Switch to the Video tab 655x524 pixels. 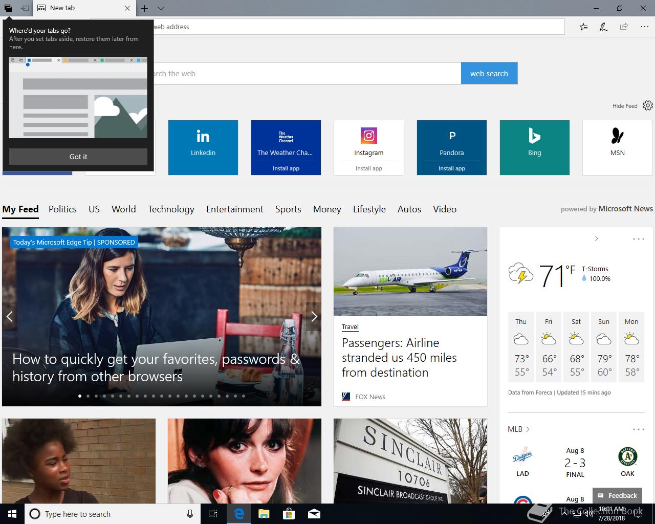point(445,209)
